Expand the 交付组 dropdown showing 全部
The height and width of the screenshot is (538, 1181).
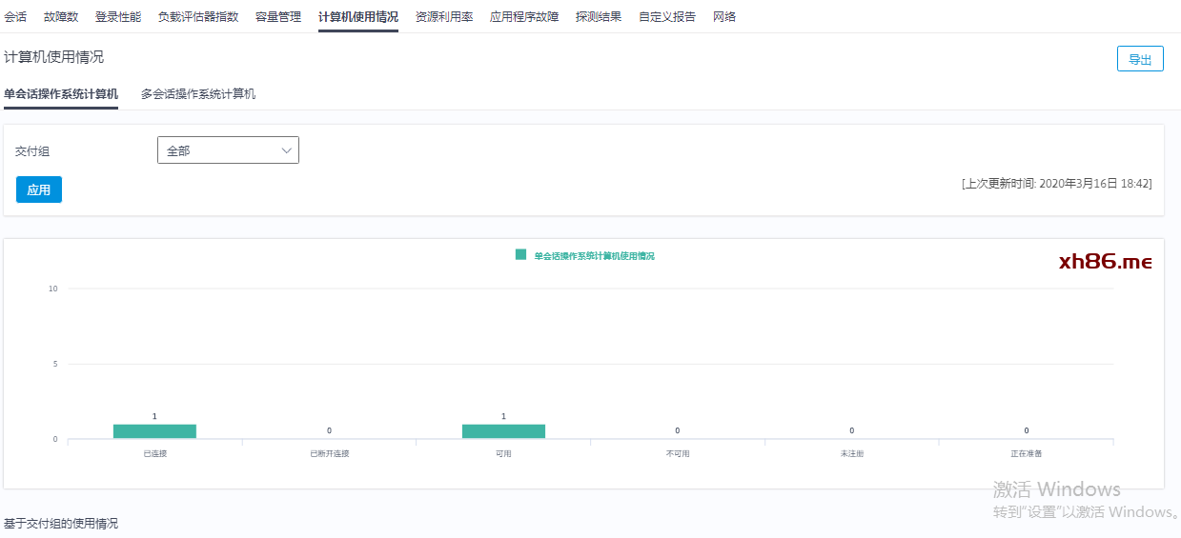[x=227, y=150]
